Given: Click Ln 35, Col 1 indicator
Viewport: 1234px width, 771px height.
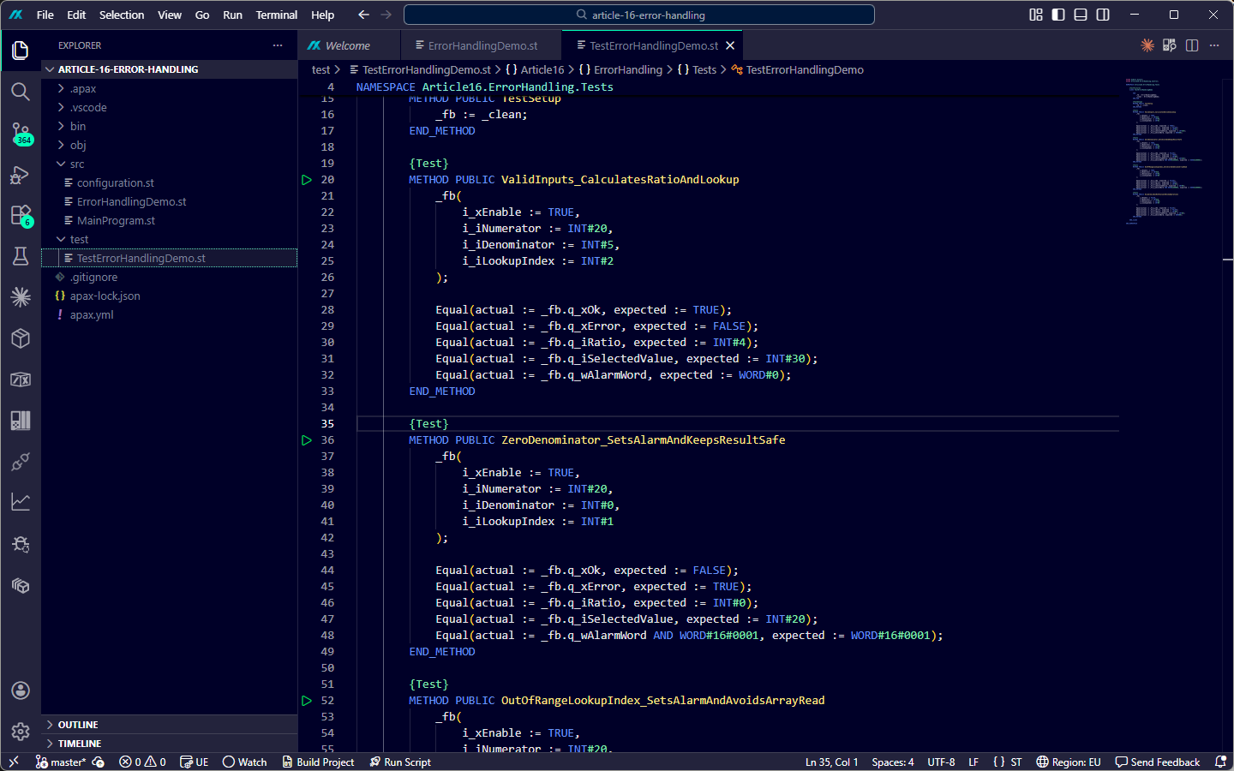Looking at the screenshot, I should 831,762.
